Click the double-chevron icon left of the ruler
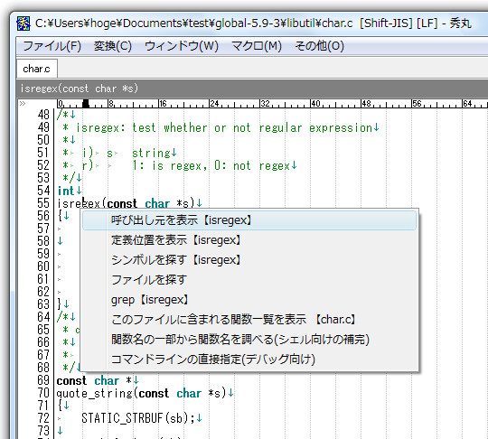 click(x=22, y=103)
